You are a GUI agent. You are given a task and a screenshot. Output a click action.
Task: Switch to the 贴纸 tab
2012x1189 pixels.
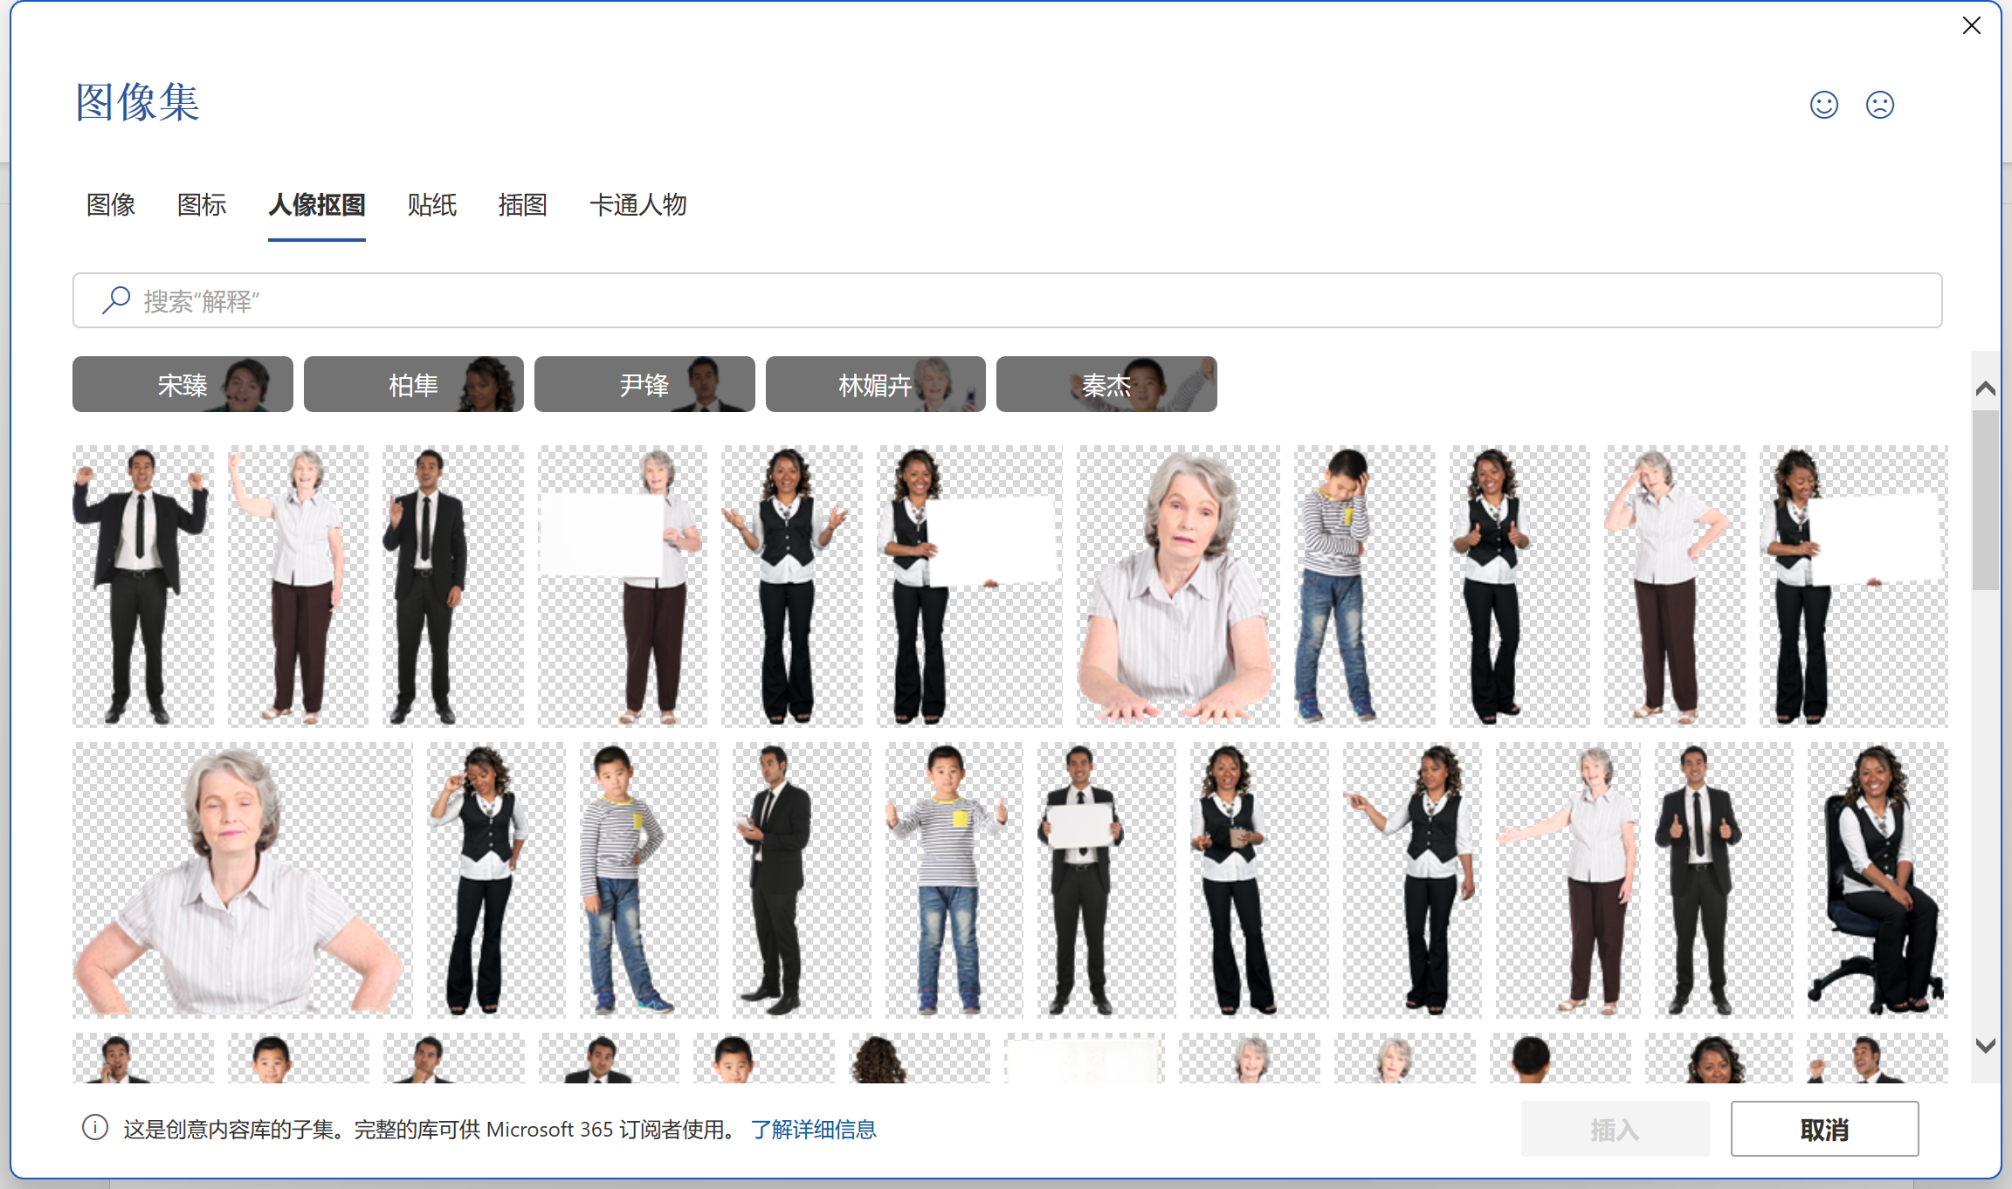(x=431, y=205)
